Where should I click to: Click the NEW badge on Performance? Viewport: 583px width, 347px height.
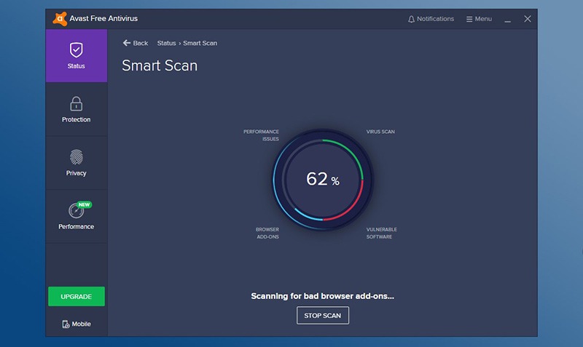[84, 204]
